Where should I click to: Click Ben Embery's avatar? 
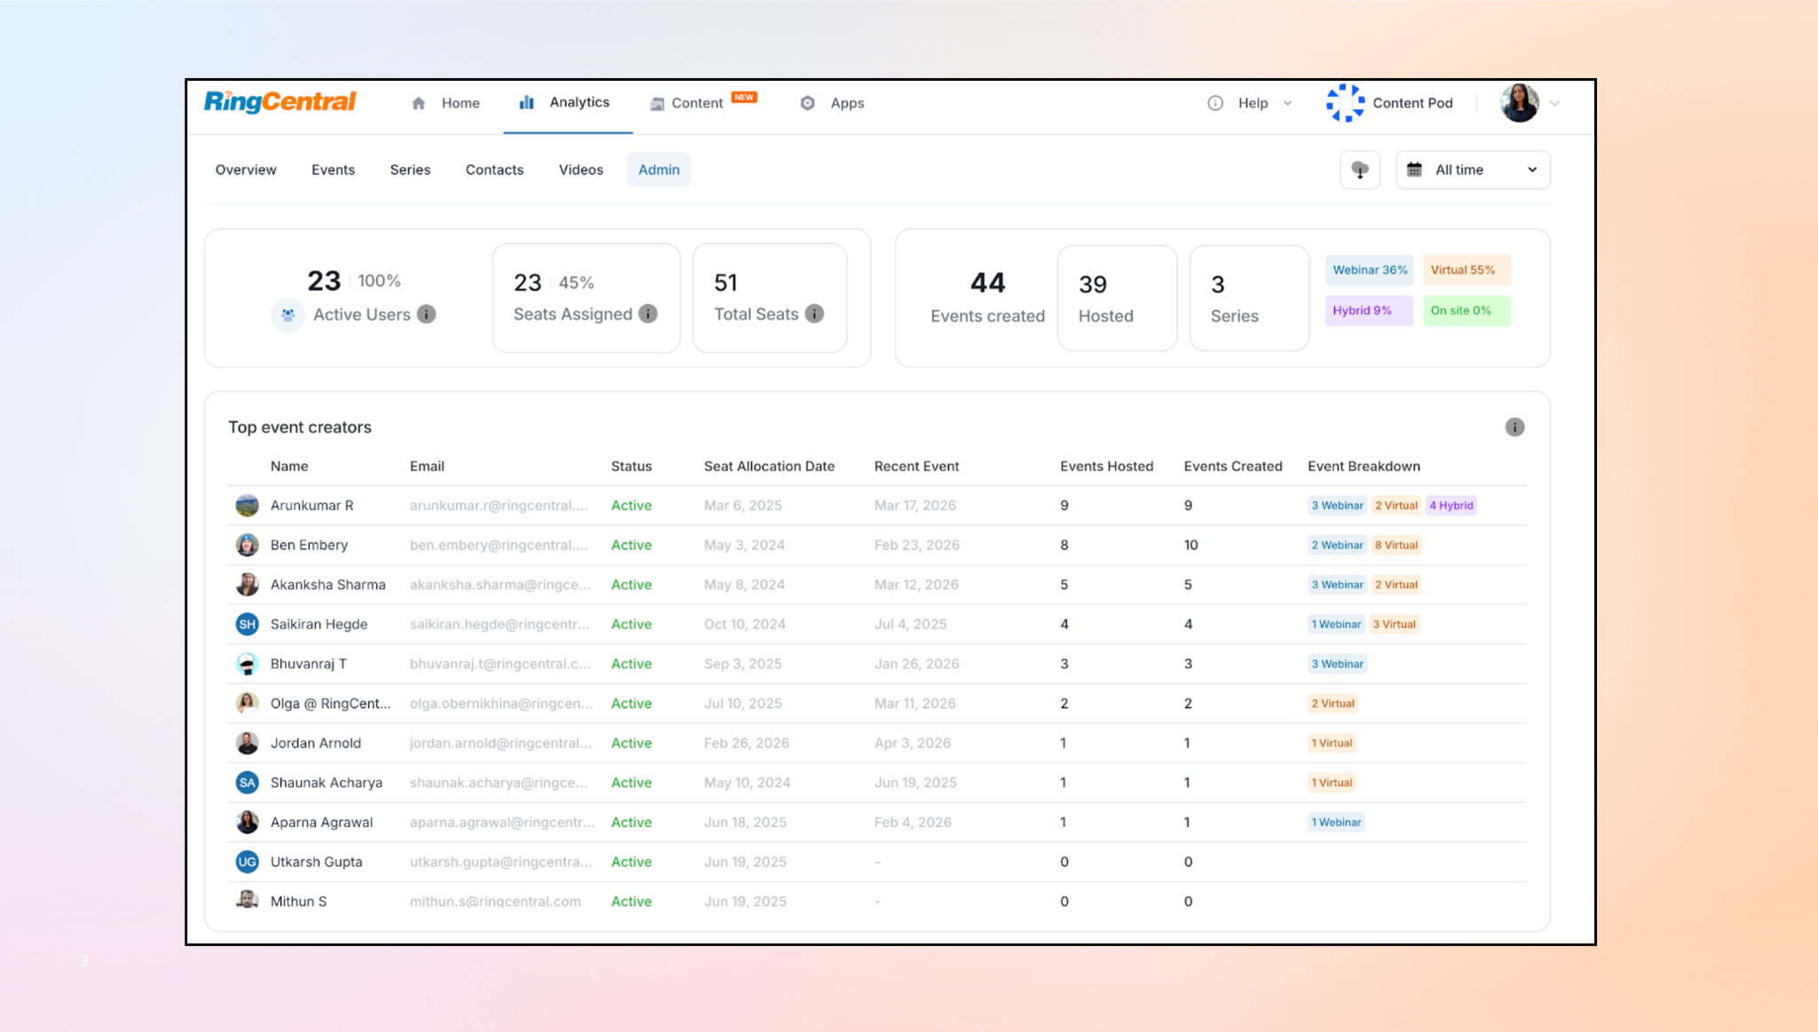click(247, 545)
